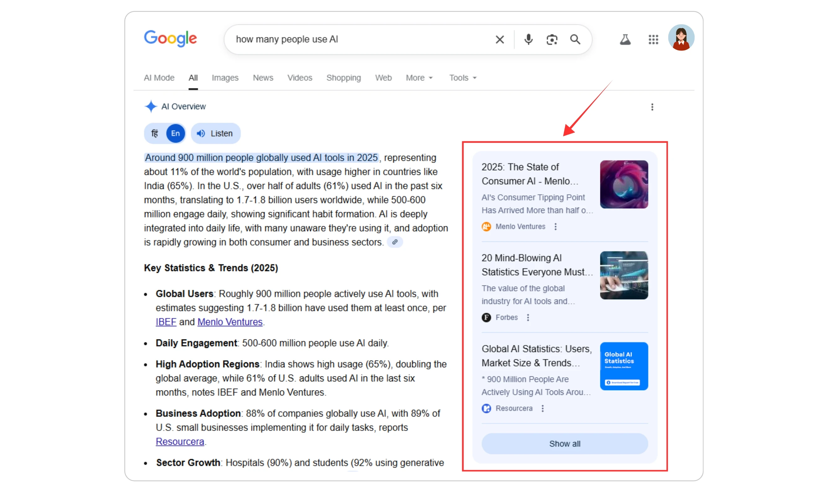Open Search Labs flask icon
Viewport: 828px width, 492px height.
point(625,40)
